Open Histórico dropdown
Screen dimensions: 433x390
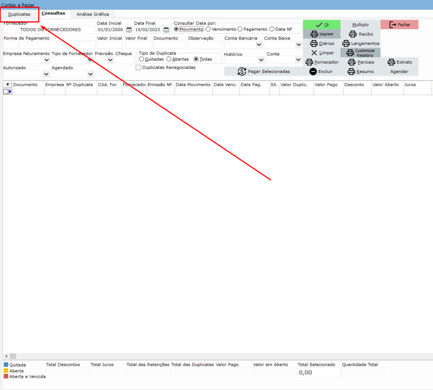point(261,60)
